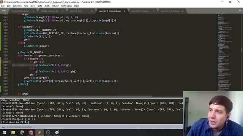The width and height of the screenshot is (243, 136).
Task: Click '[Finished in 27.4s]' in output panel
Action: [x=15, y=122]
